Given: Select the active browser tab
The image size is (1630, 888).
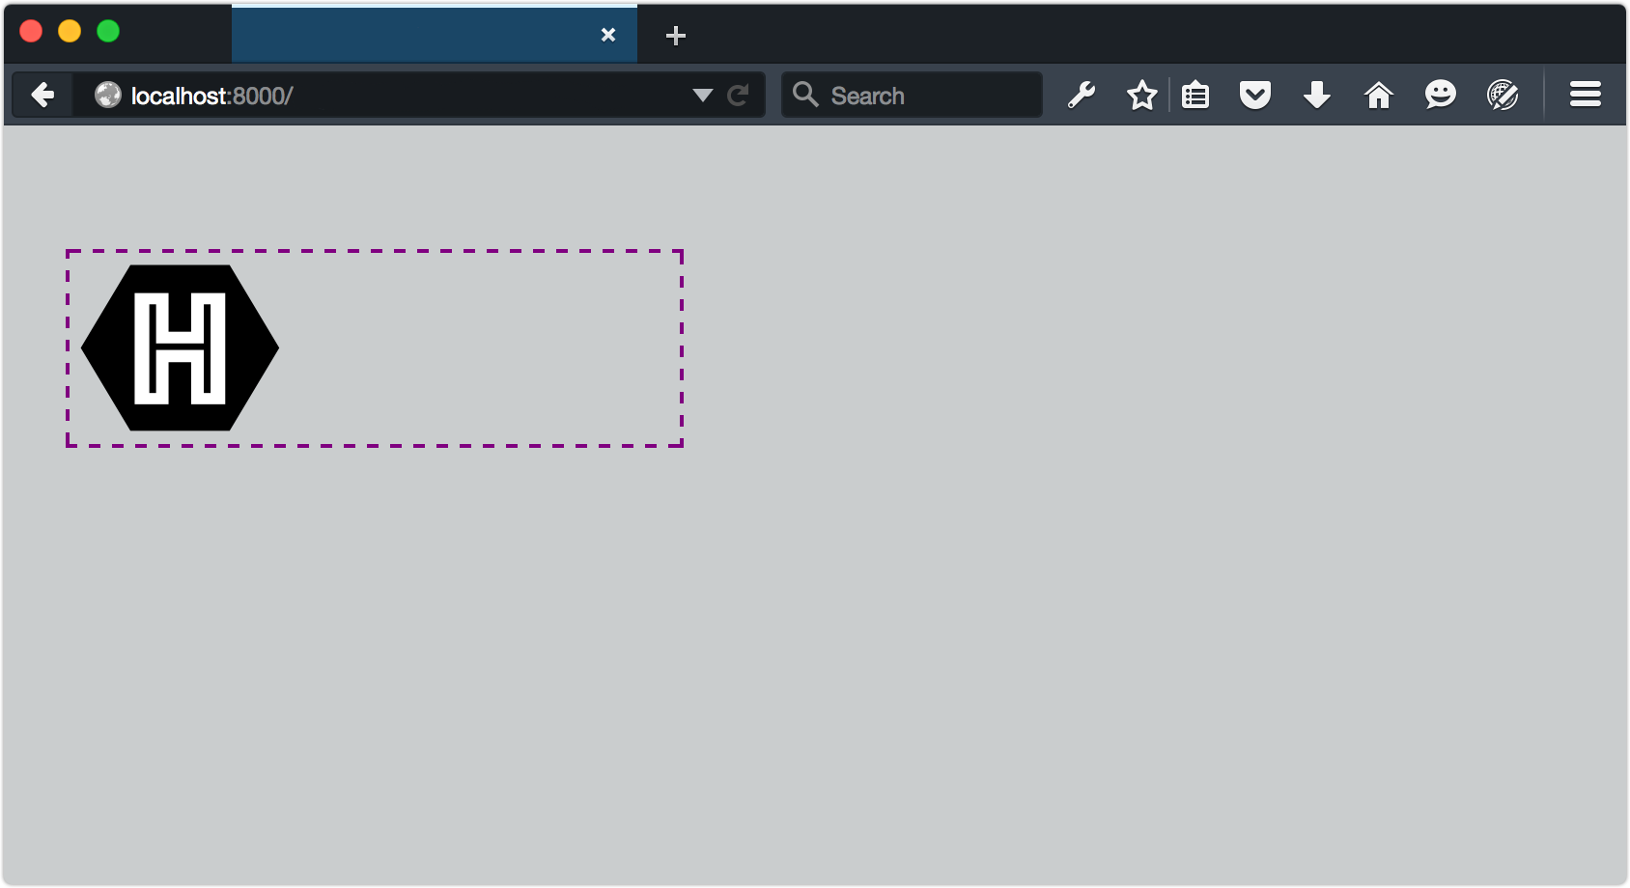Looking at the screenshot, I should (434, 35).
